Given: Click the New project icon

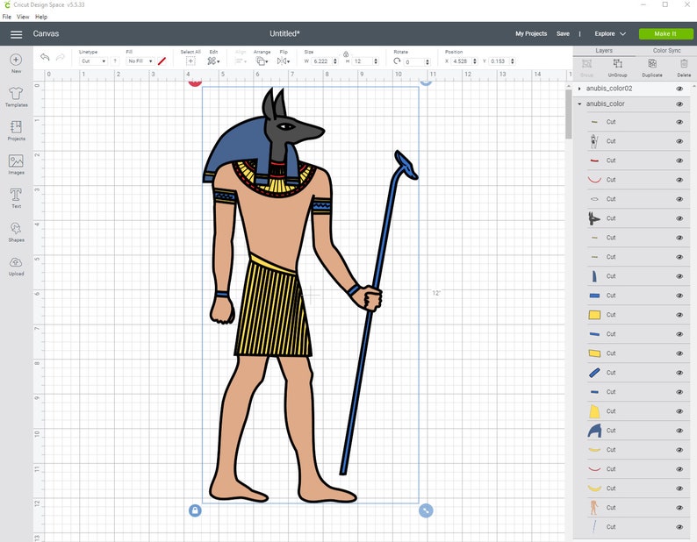Looking at the screenshot, I should click(x=16, y=60).
